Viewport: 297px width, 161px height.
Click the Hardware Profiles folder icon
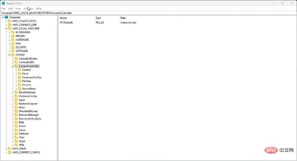click(19, 77)
